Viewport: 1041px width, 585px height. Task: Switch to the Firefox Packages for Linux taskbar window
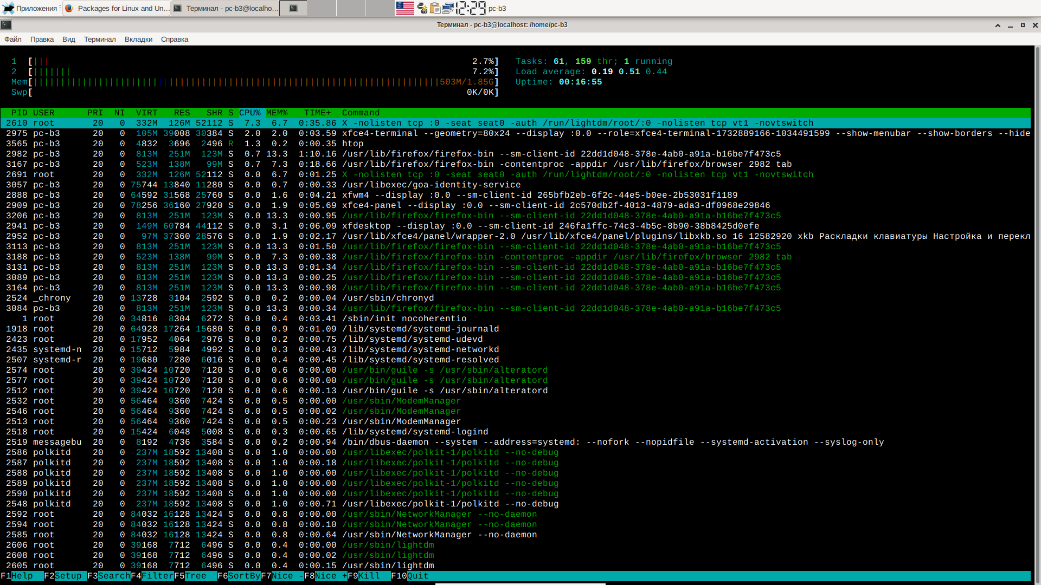117,8
